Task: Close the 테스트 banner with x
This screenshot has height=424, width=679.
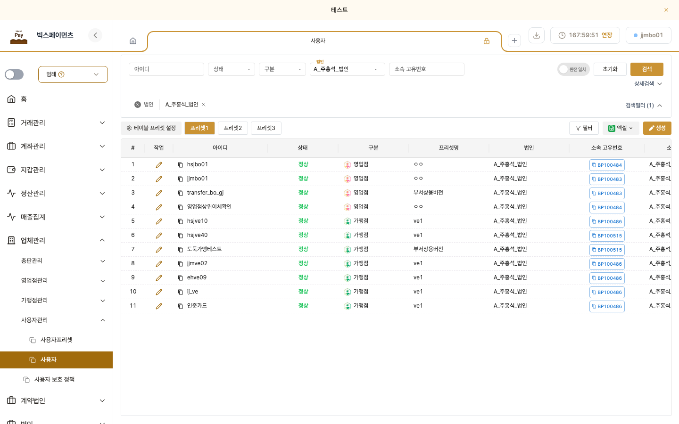Action: point(666,10)
